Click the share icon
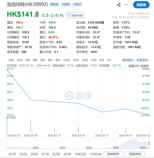 coord(119,5)
